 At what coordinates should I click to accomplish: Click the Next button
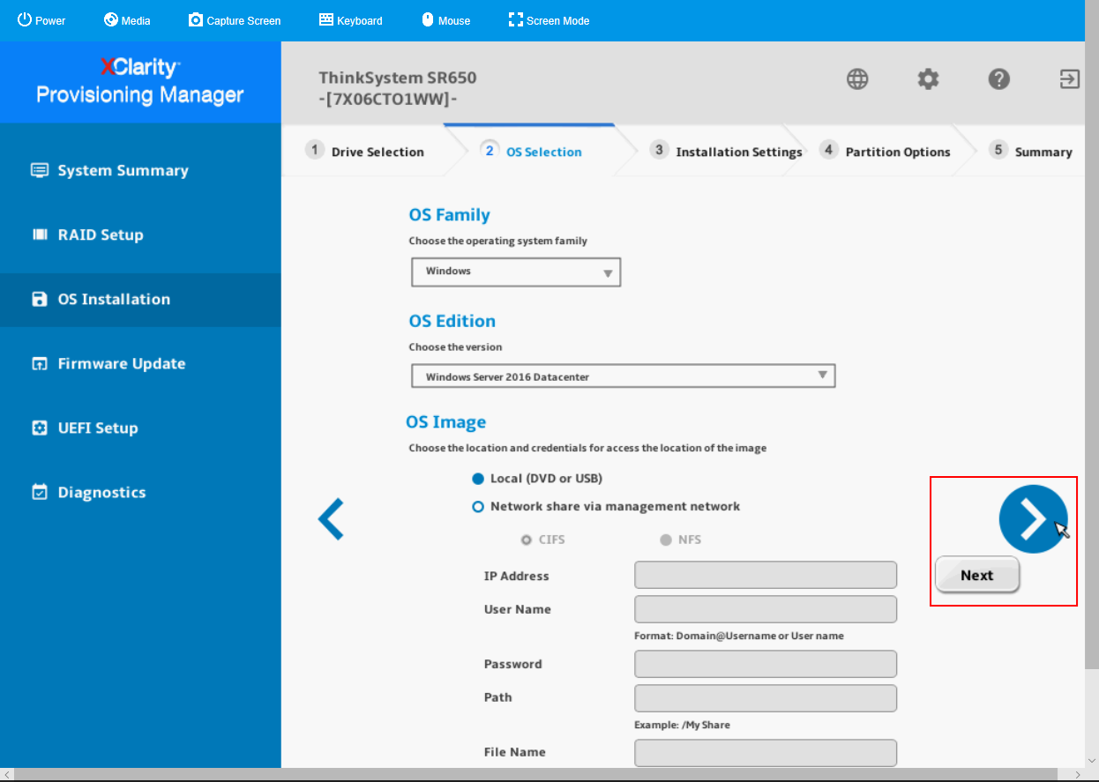[977, 575]
